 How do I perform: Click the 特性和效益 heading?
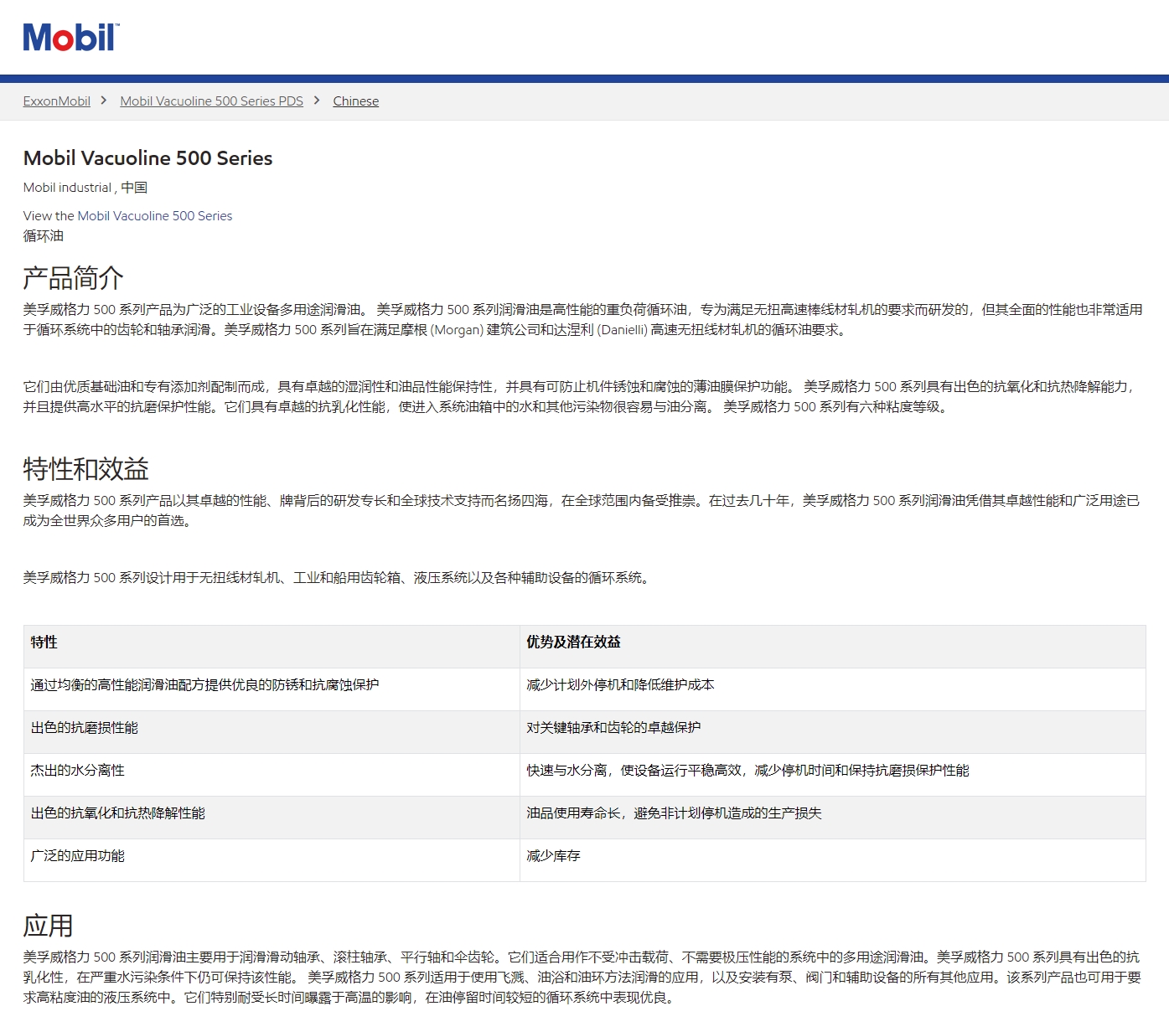86,469
